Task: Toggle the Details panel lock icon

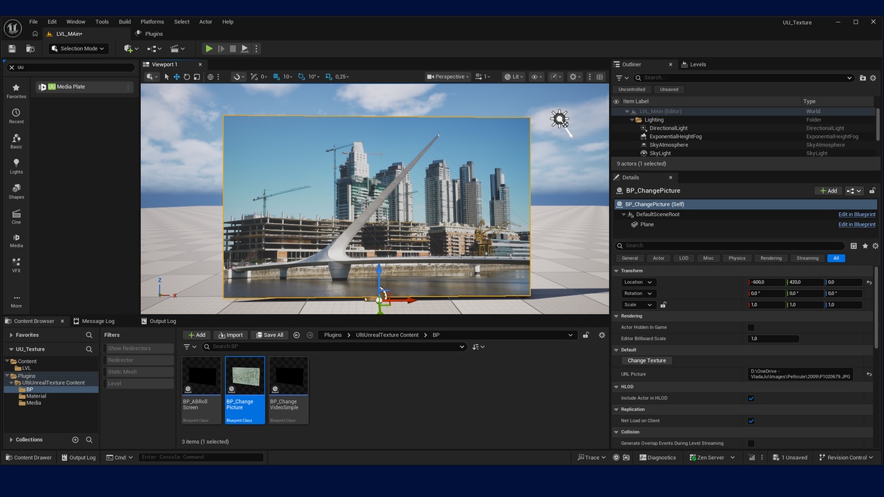Action: (x=872, y=191)
